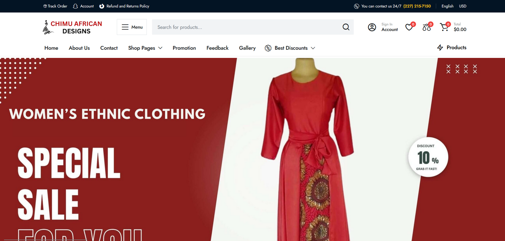Click the Chimu African Designs logo

(x=72, y=27)
